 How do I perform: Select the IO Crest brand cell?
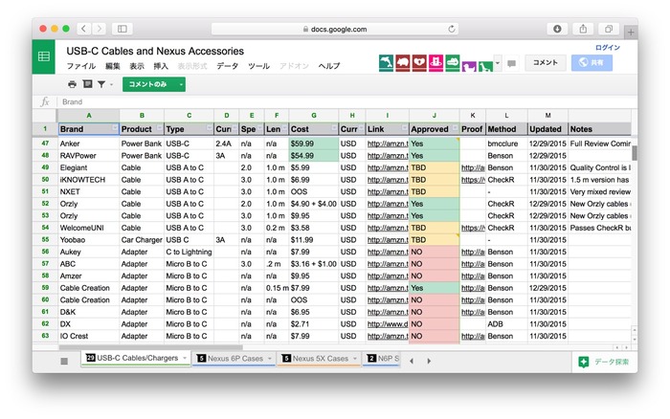(88, 336)
